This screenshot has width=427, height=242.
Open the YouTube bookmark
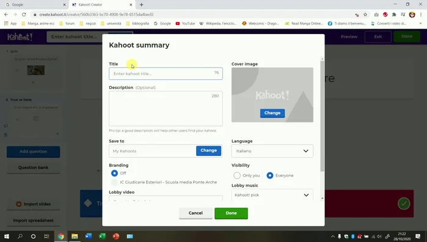click(185, 24)
